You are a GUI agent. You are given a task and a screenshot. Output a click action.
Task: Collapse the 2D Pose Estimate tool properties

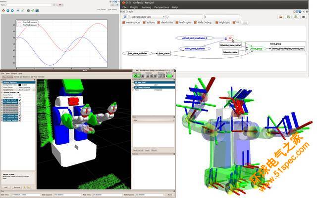coord(134,87)
